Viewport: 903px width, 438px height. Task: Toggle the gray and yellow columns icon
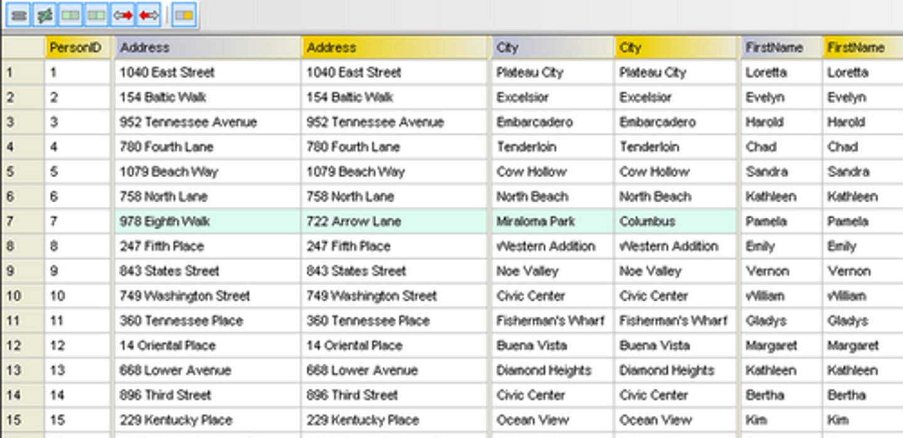tap(184, 15)
